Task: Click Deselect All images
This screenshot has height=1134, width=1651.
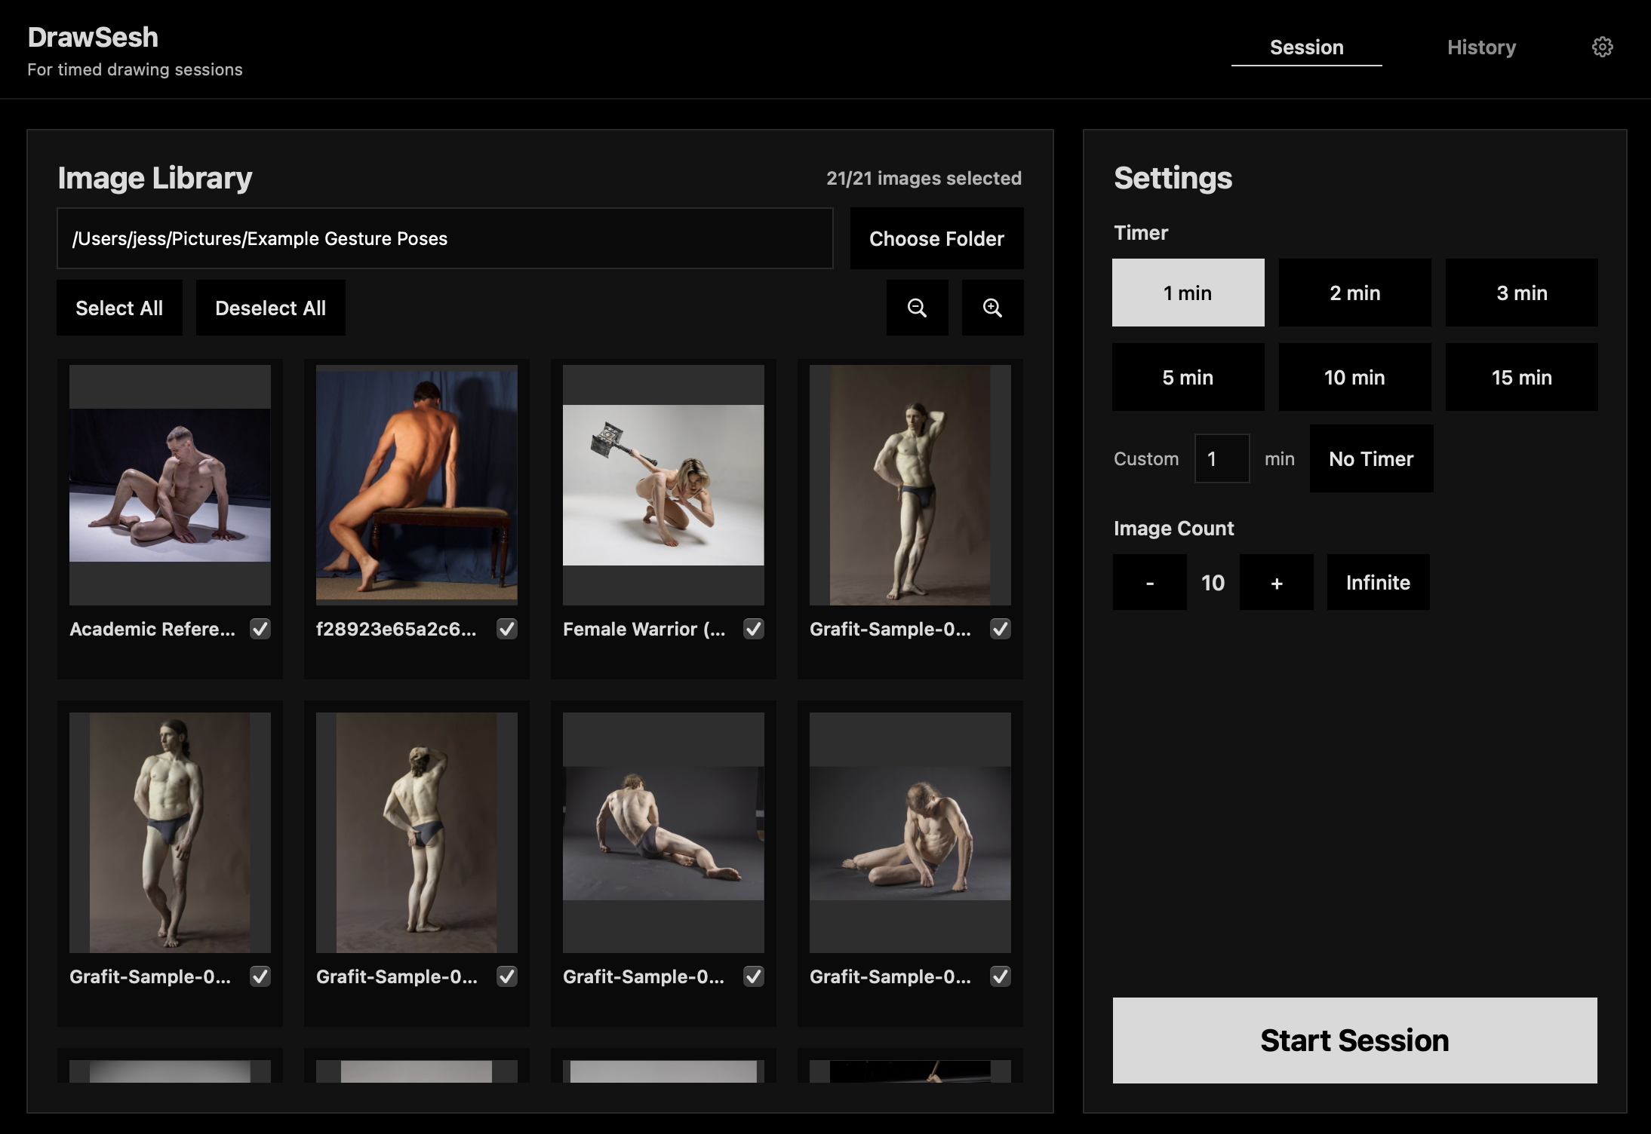Action: click(x=270, y=308)
